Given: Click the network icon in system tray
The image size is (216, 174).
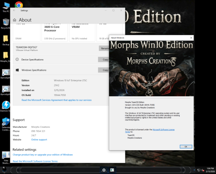Looking at the screenshot, I should 199,170.
